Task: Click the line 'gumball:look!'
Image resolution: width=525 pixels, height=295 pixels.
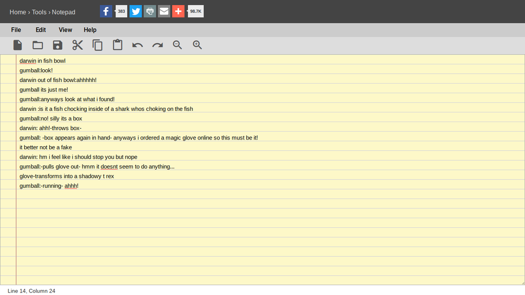Action: point(36,70)
